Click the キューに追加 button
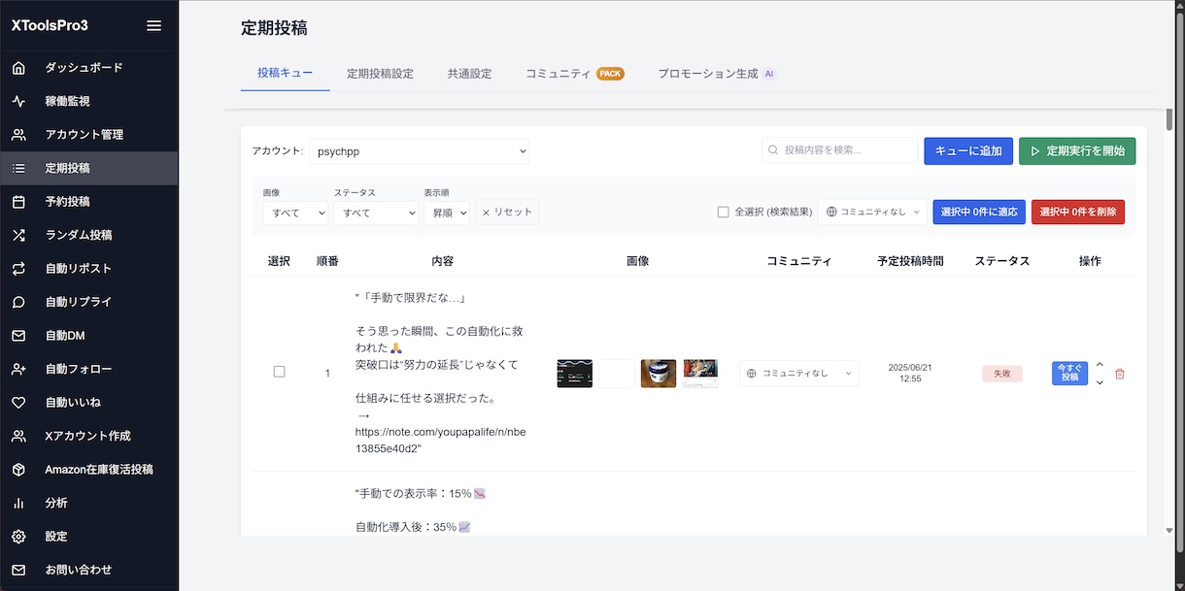Image resolution: width=1185 pixels, height=591 pixels. pos(968,150)
